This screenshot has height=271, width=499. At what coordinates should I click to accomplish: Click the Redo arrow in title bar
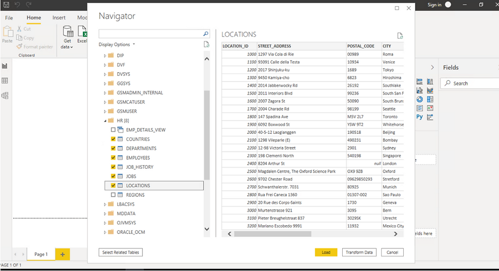pos(29,5)
